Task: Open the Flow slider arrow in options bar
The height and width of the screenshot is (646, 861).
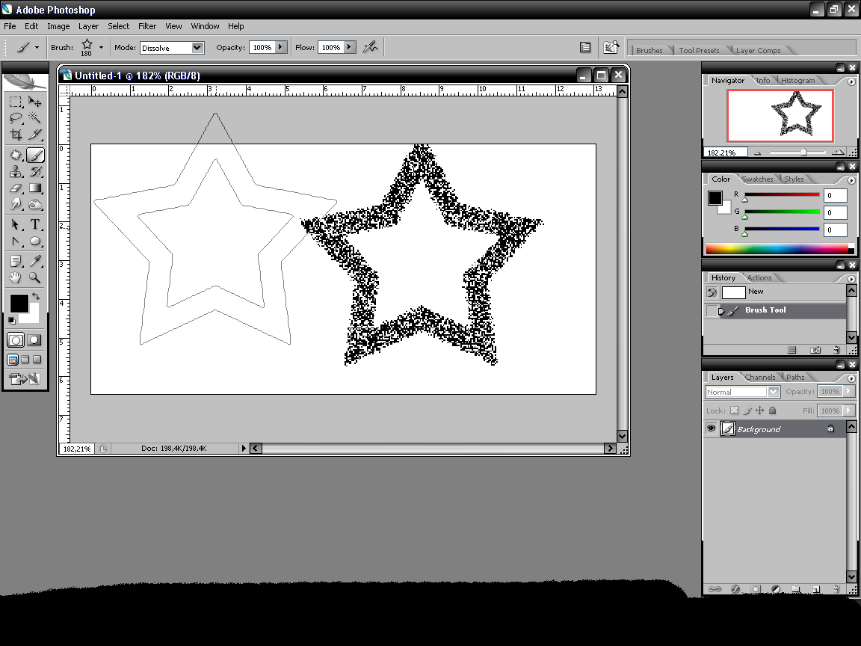Action: pos(349,47)
